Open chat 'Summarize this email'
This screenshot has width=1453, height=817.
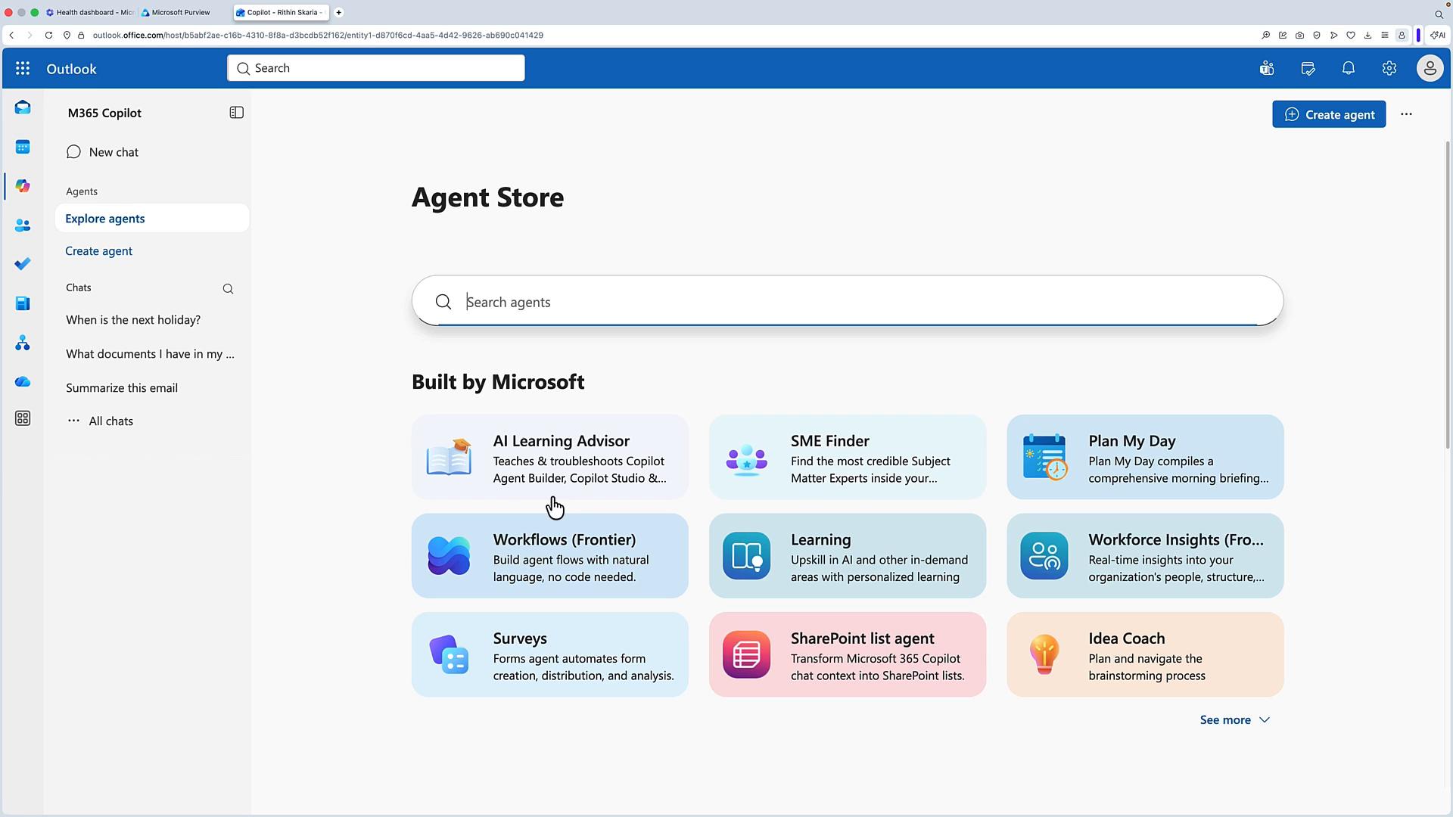point(122,388)
